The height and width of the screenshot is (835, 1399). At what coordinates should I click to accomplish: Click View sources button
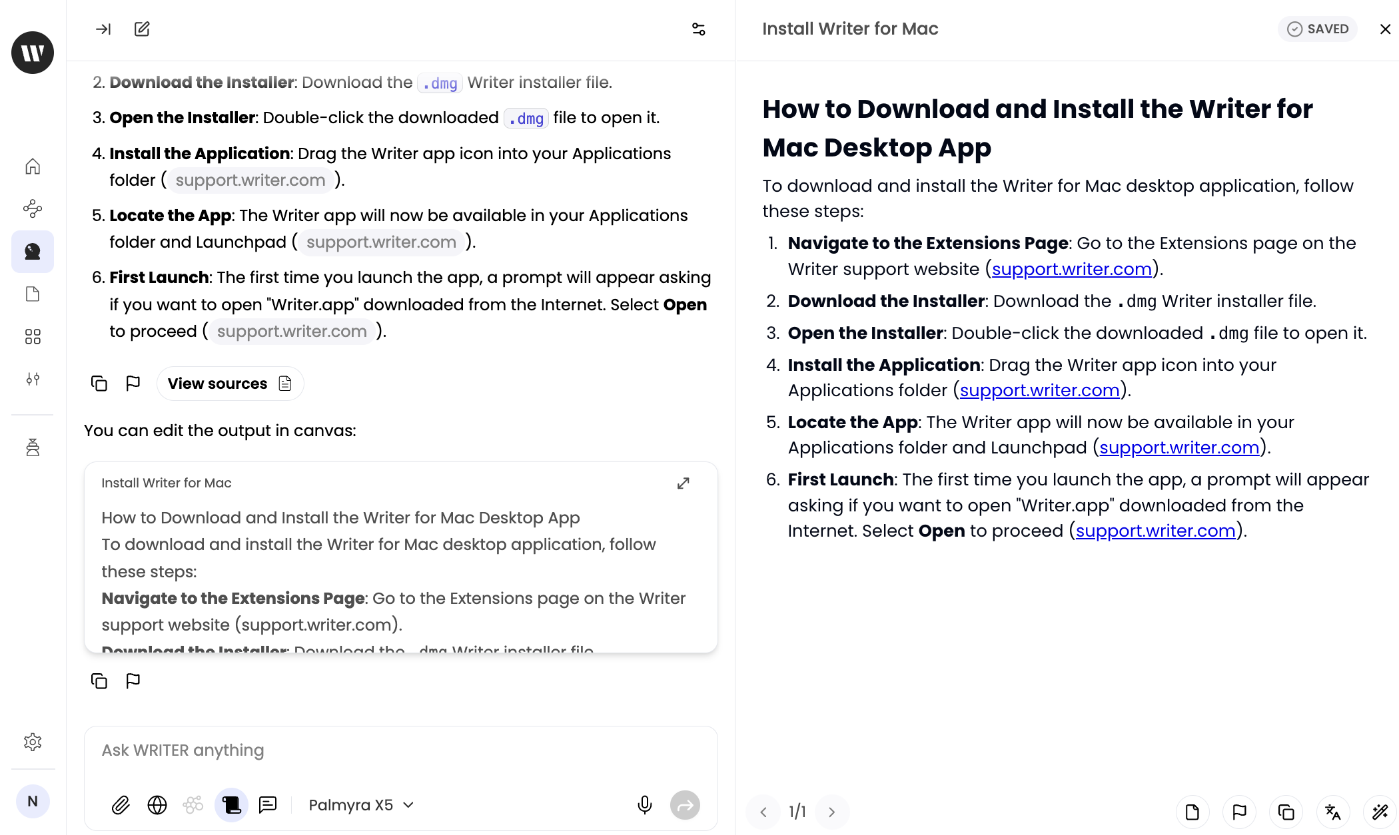(x=230, y=384)
